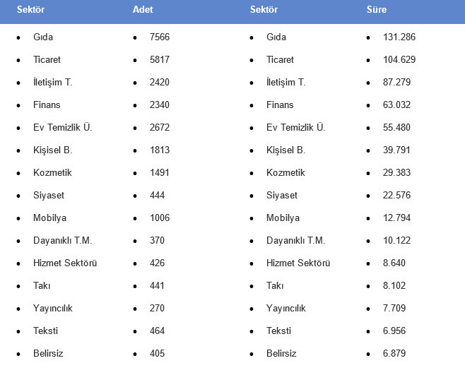This screenshot has height=375, width=465.
Task: Select Siyaset in the left list
Action: click(x=49, y=196)
